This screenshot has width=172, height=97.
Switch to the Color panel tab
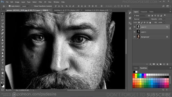point(135,68)
